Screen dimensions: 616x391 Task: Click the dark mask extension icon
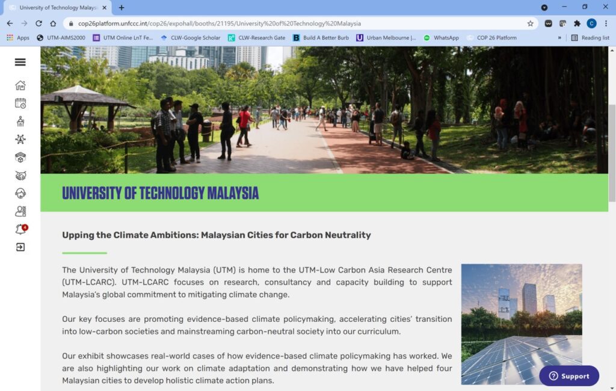click(x=549, y=23)
